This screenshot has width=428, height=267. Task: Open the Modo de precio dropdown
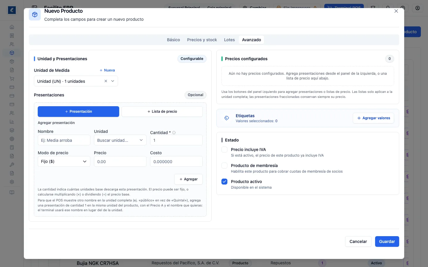point(64,161)
